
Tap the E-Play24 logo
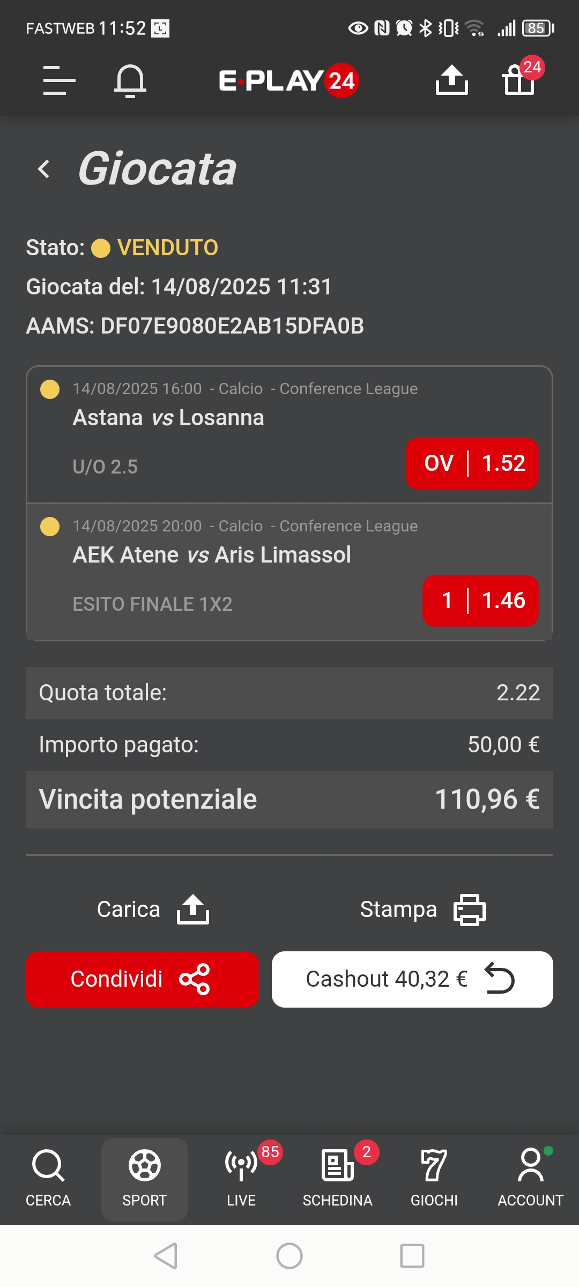coord(289,80)
